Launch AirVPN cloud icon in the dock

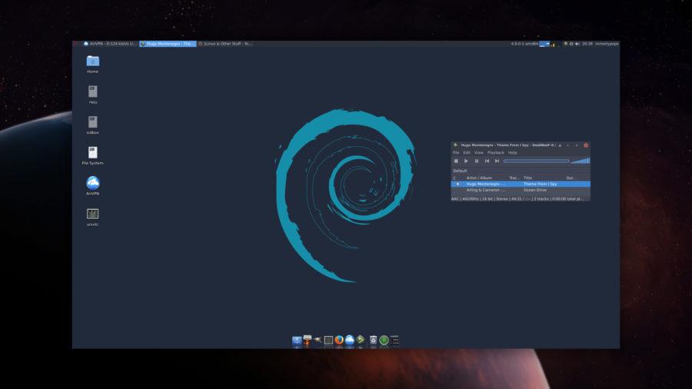(x=350, y=340)
